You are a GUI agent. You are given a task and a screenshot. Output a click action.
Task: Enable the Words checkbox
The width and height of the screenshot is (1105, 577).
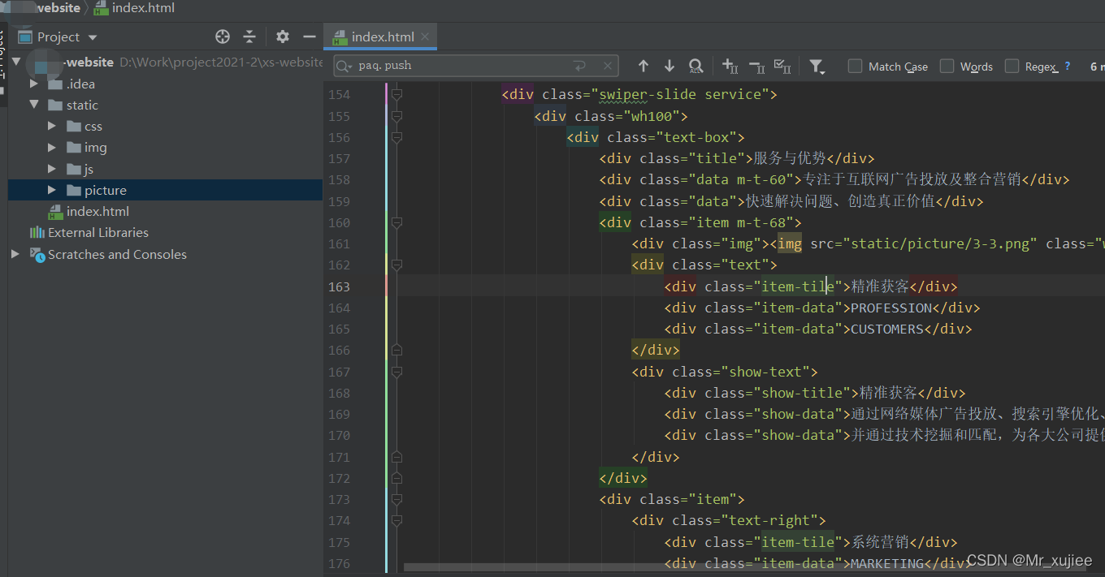947,66
